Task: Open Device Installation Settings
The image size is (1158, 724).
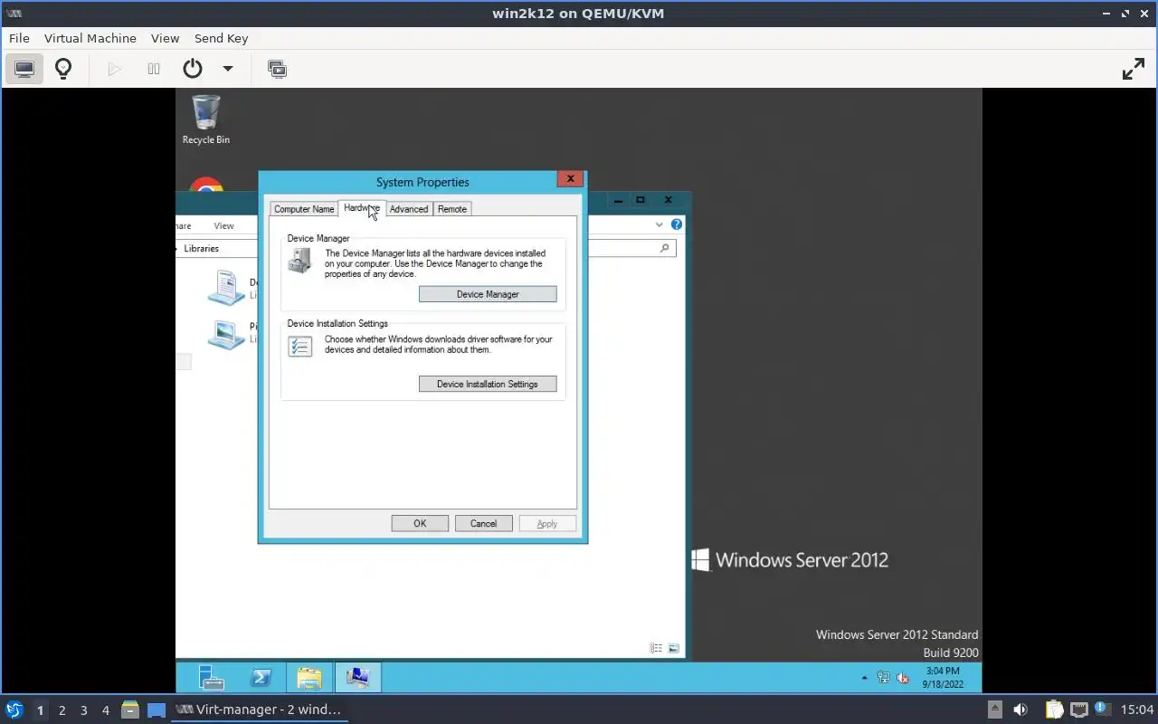Action: [488, 384]
